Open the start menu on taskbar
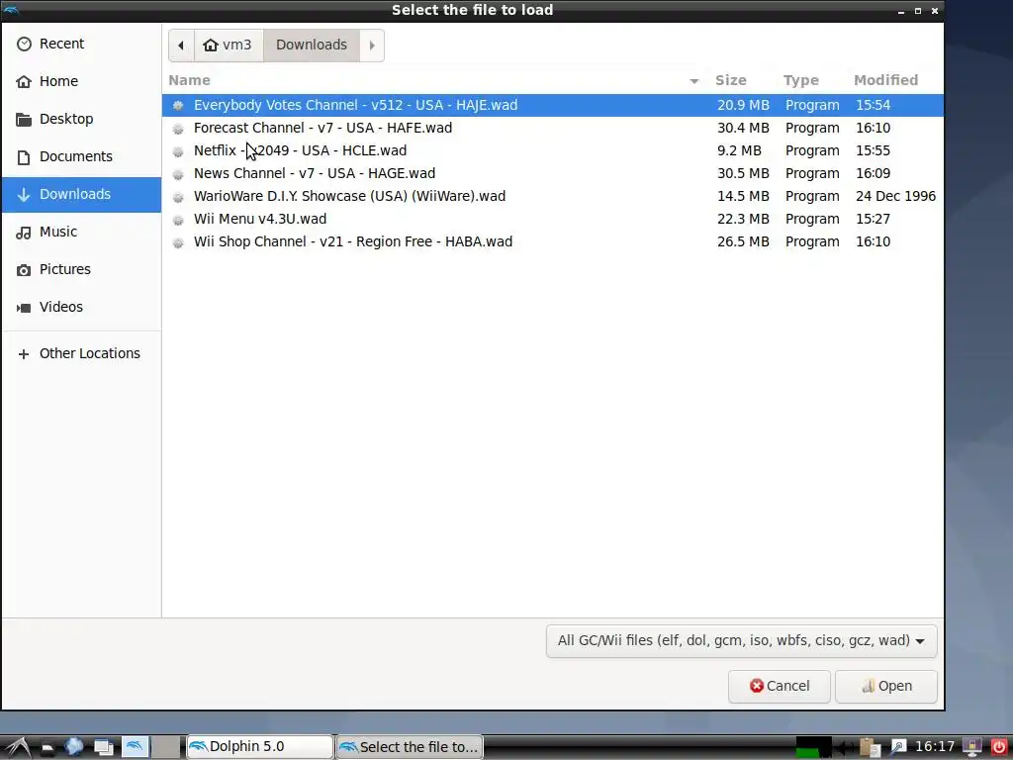 click(17, 747)
